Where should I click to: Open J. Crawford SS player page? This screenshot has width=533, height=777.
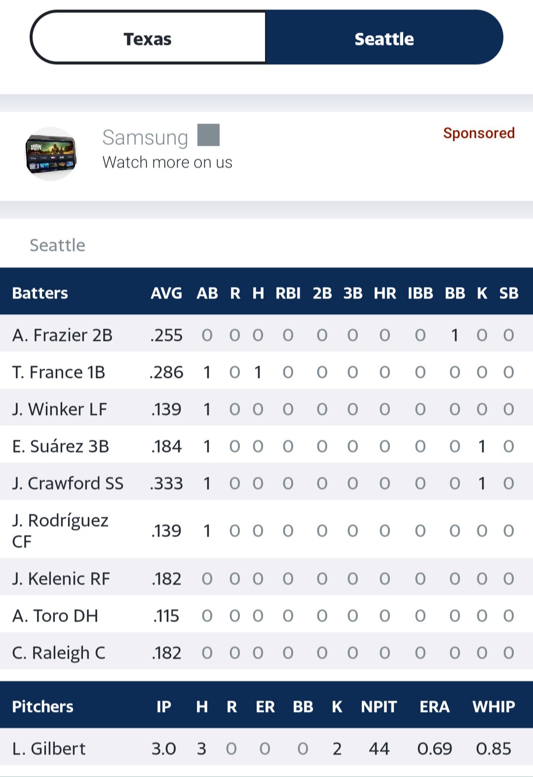point(68,484)
